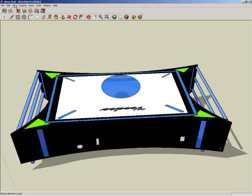Open the File menu

[x=2, y=5]
